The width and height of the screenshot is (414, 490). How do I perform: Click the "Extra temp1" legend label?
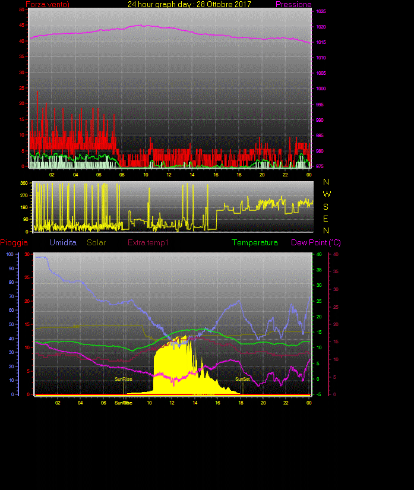[x=148, y=242]
